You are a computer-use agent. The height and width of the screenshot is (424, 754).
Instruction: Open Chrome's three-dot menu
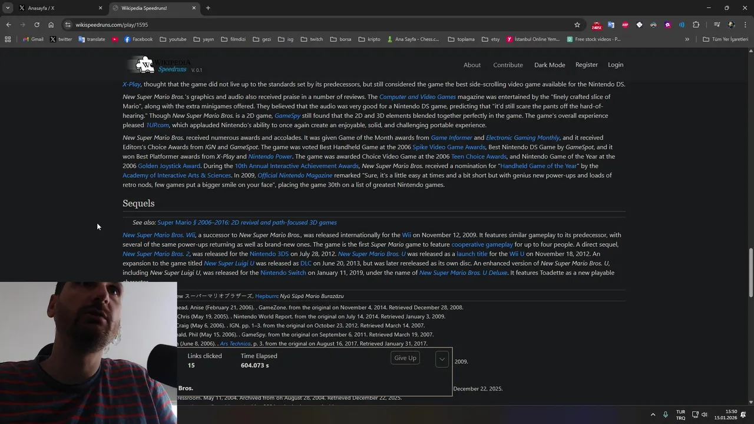pyautogui.click(x=745, y=25)
